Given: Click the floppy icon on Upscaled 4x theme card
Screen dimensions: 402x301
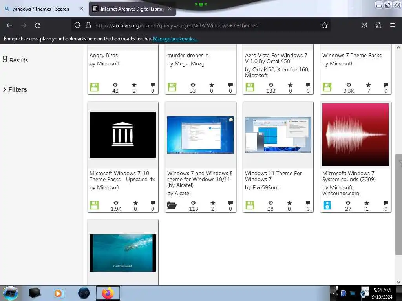Looking at the screenshot, I should pyautogui.click(x=94, y=205).
